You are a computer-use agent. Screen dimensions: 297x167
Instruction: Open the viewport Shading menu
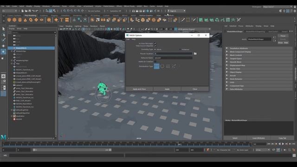click(69, 26)
